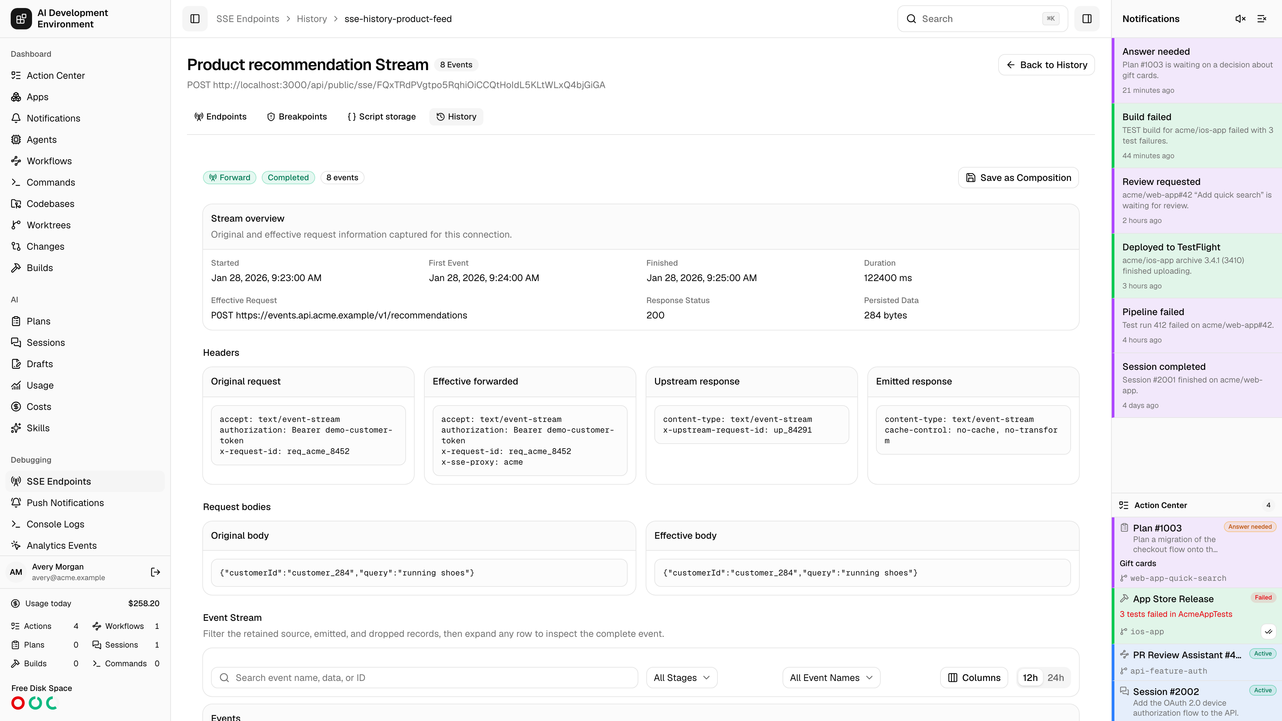Open Skills in the sidebar

(85, 428)
